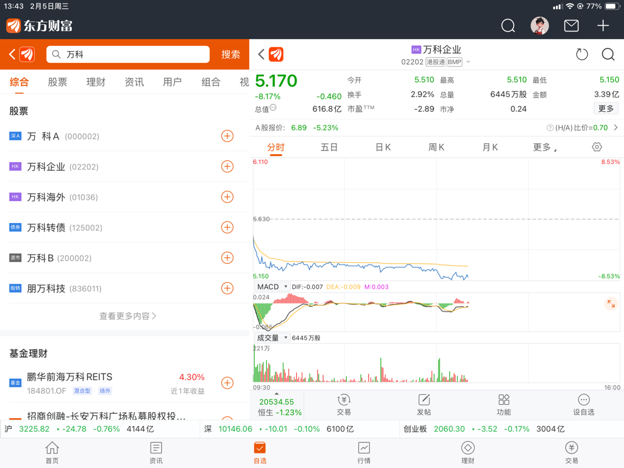624x468 pixels.
Task: Add 鹏华前海万科REITS fund to watchlist
Action: tap(227, 383)
